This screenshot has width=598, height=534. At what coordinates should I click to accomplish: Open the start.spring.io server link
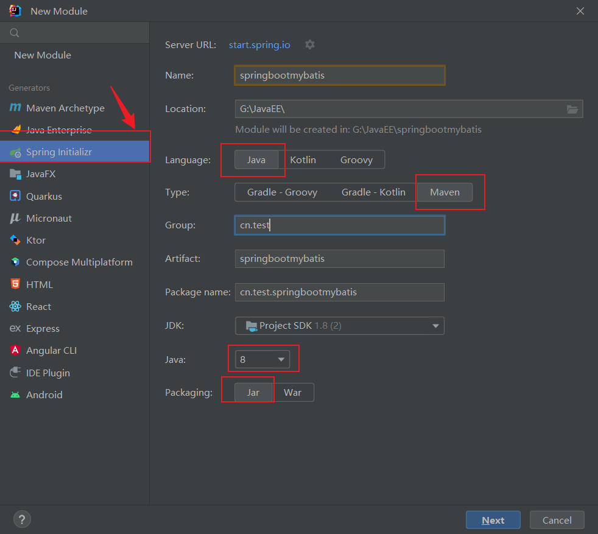[x=259, y=44]
